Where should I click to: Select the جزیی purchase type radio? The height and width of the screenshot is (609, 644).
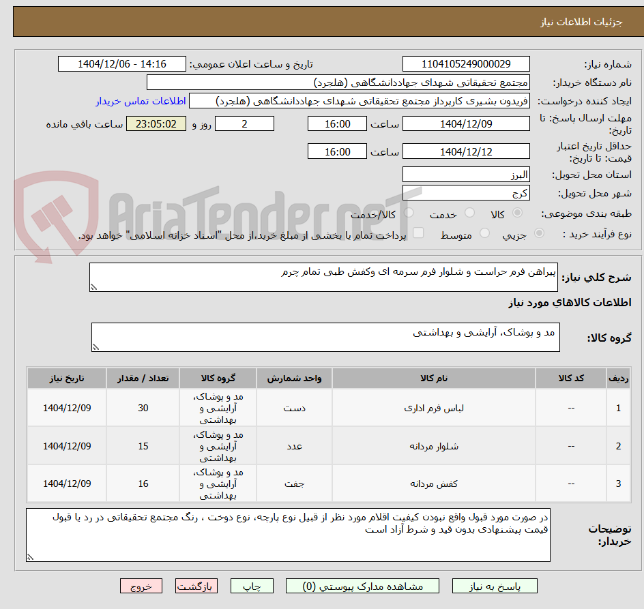tap(539, 233)
